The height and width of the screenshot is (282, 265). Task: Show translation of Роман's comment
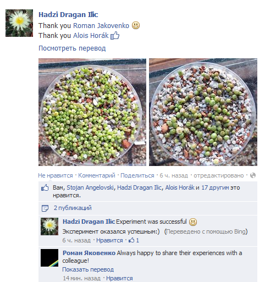coord(88,269)
